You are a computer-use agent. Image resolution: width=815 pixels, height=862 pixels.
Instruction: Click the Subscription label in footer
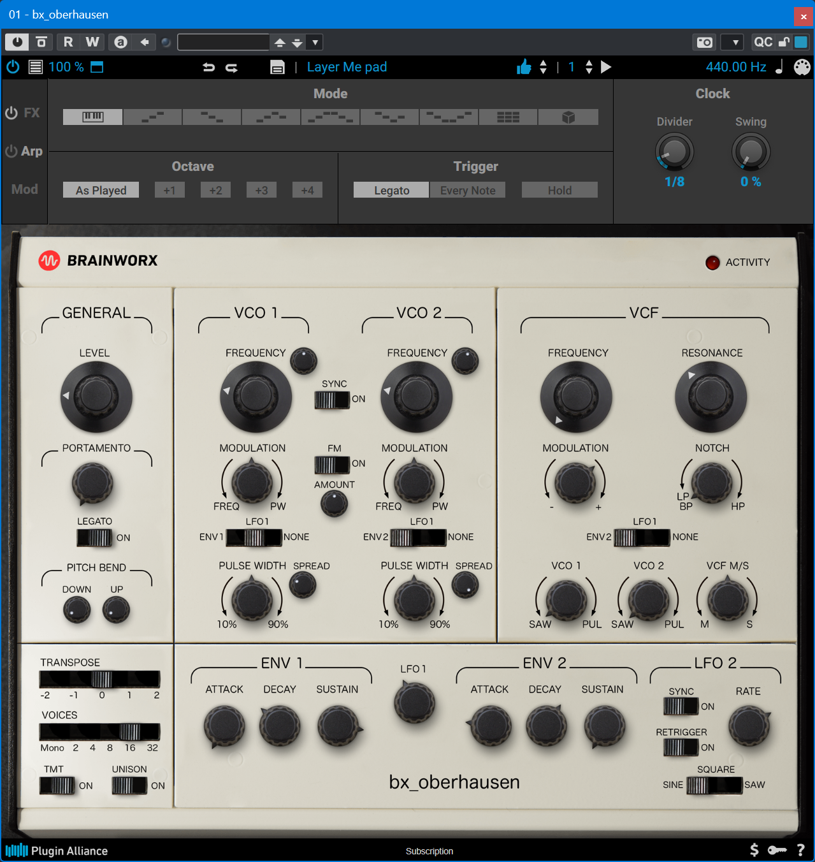pos(429,851)
